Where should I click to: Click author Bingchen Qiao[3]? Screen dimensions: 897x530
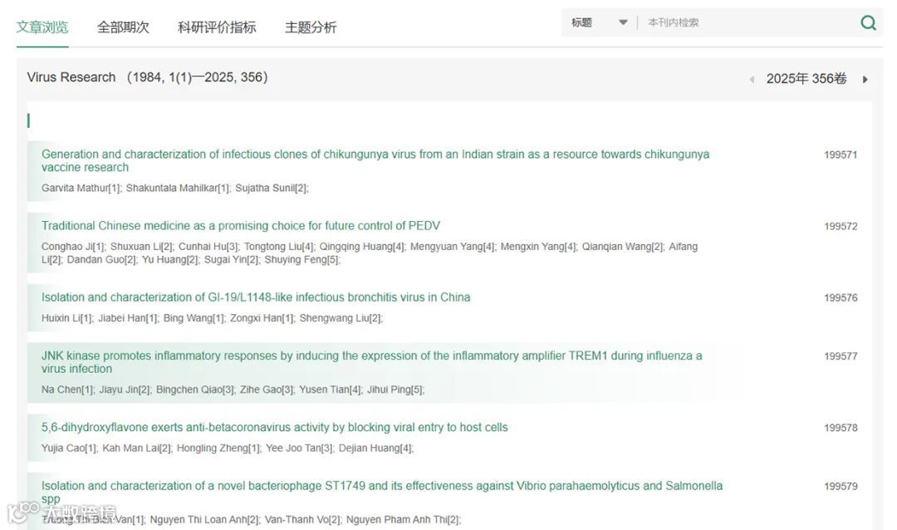[x=194, y=390]
